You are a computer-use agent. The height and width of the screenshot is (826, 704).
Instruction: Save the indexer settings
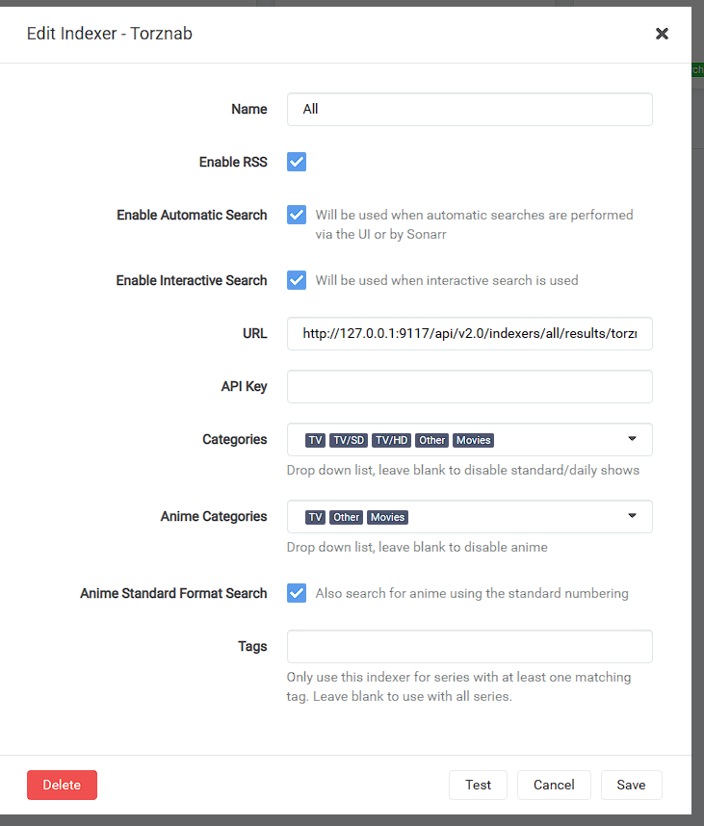click(631, 785)
